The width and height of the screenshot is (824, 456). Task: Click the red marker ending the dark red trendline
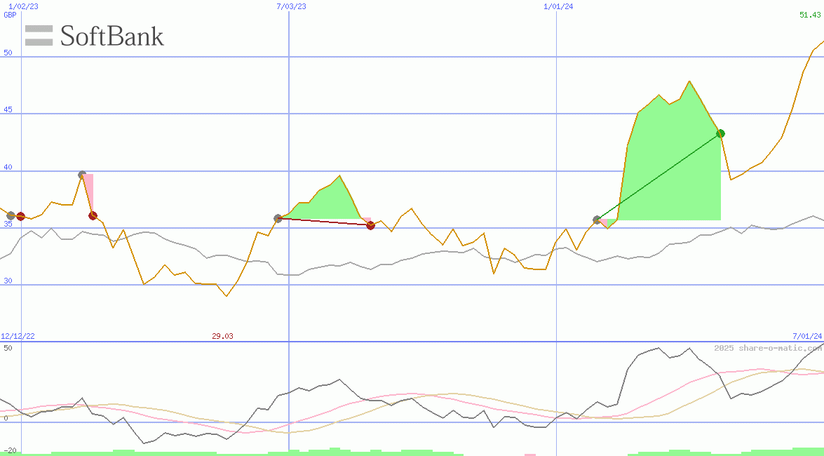pyautogui.click(x=371, y=225)
